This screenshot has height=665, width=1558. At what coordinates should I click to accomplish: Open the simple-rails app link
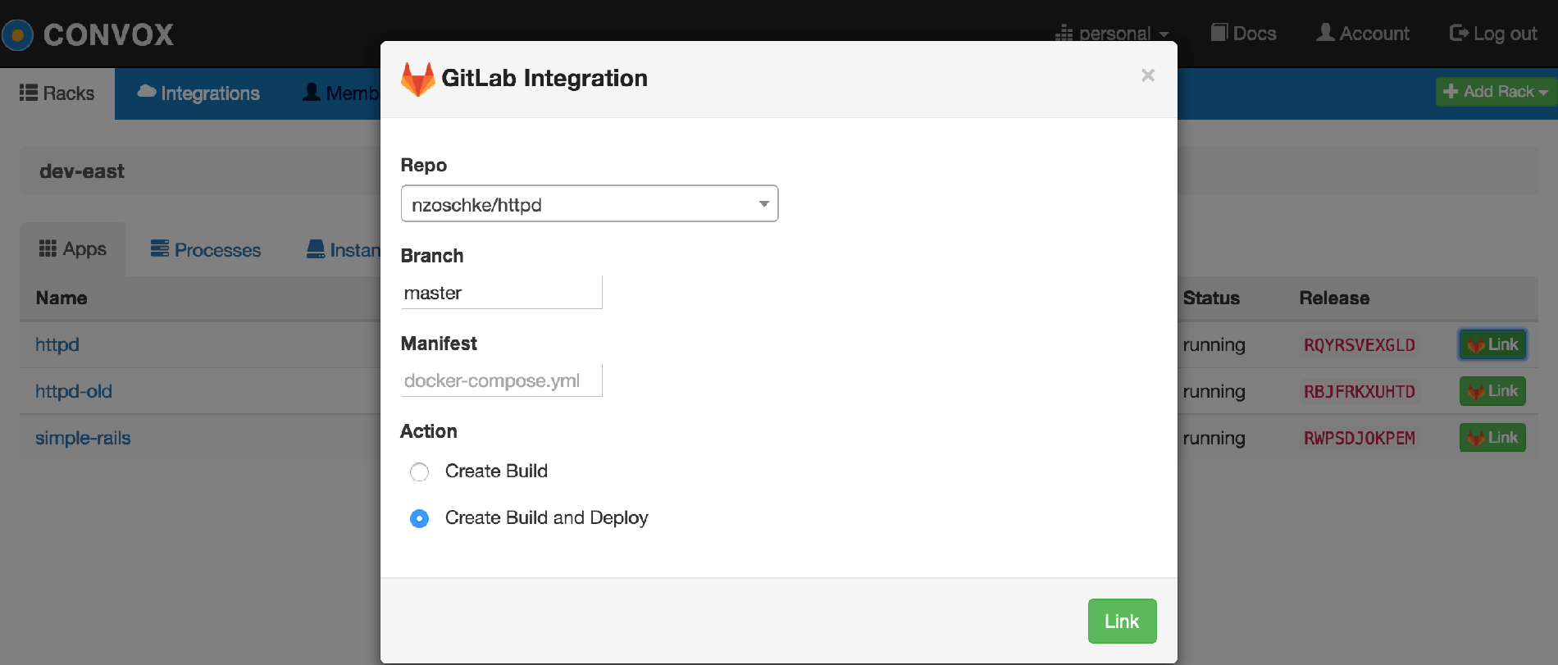pos(83,438)
